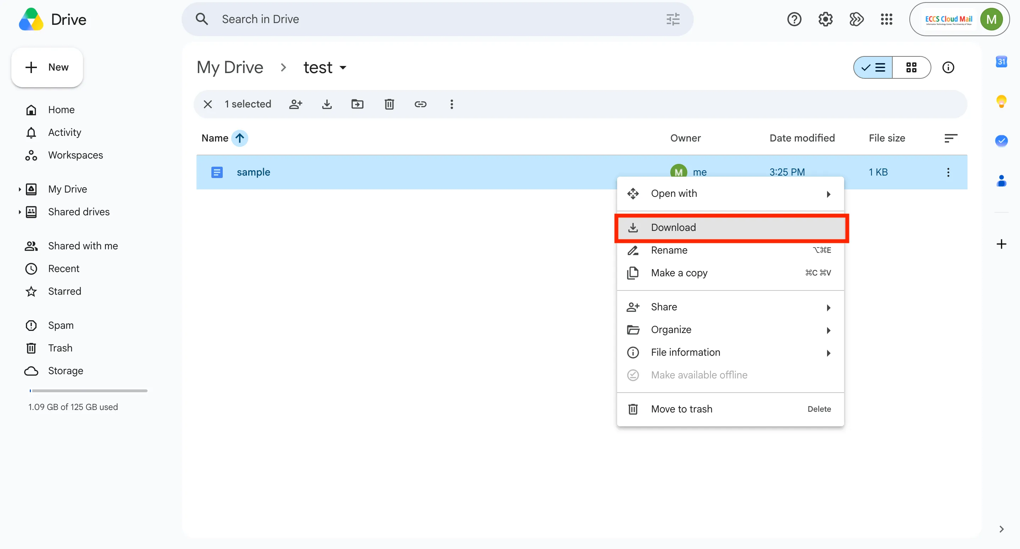Open the search options filter icon

coord(673,19)
